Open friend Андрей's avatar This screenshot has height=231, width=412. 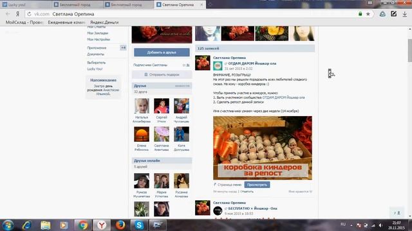click(x=182, y=106)
